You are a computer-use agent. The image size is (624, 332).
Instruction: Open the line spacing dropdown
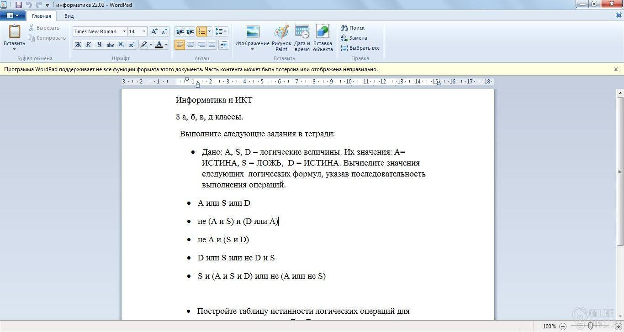pos(221,31)
